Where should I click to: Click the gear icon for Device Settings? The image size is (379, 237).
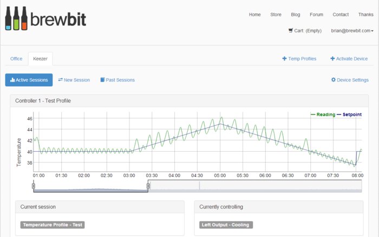334,79
